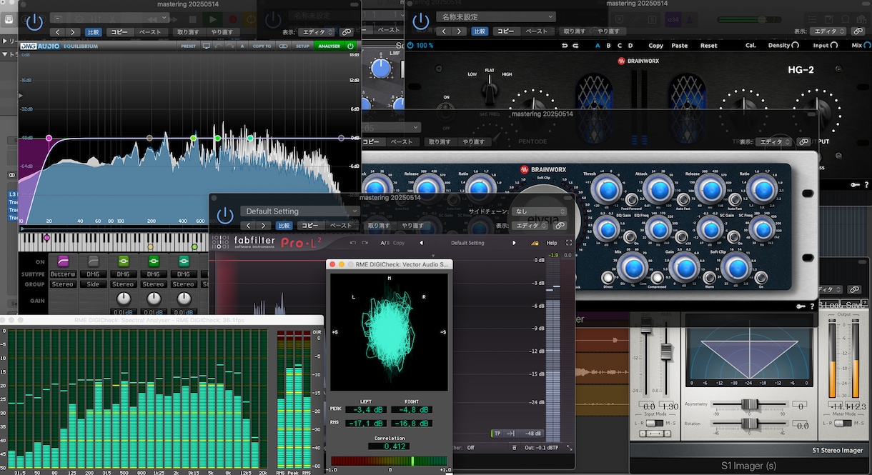Viewport: 872px width, 475px height.
Task: Adjust S1 Imager Asymmetry slider
Action: pos(748,406)
